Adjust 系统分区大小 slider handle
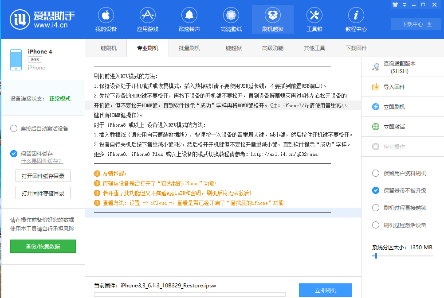The width and height of the screenshot is (444, 298). (376, 256)
